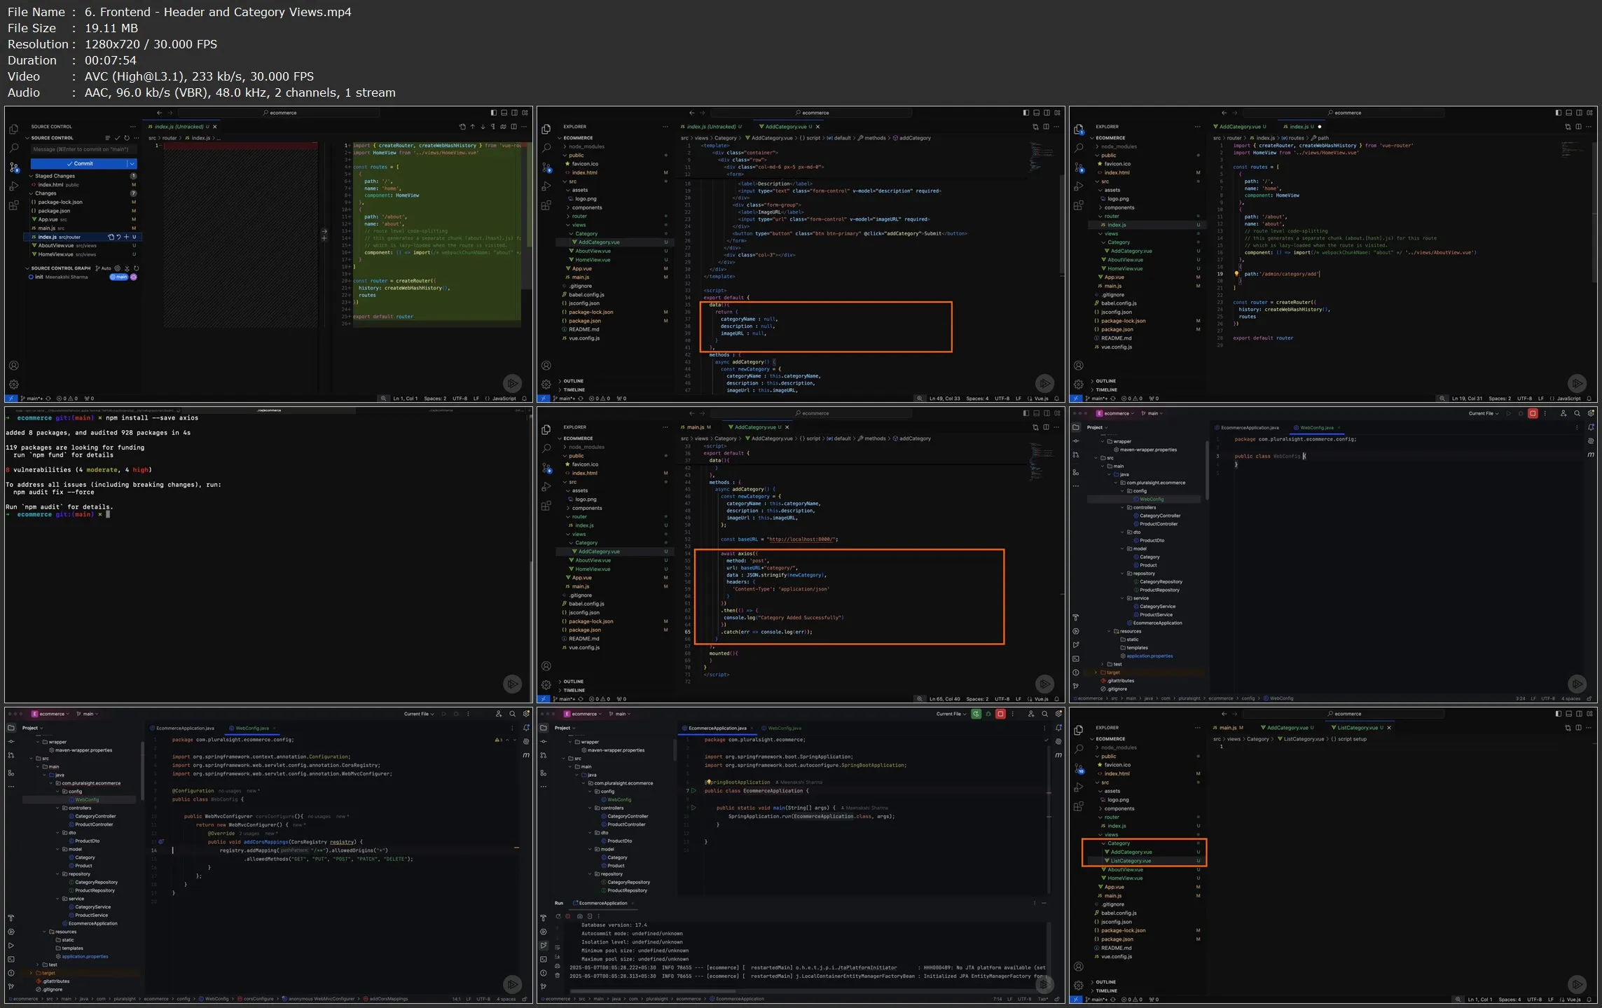Collapse router folder in /admin/category/add frame
This screenshot has width=1602, height=1008.
coord(1112,216)
